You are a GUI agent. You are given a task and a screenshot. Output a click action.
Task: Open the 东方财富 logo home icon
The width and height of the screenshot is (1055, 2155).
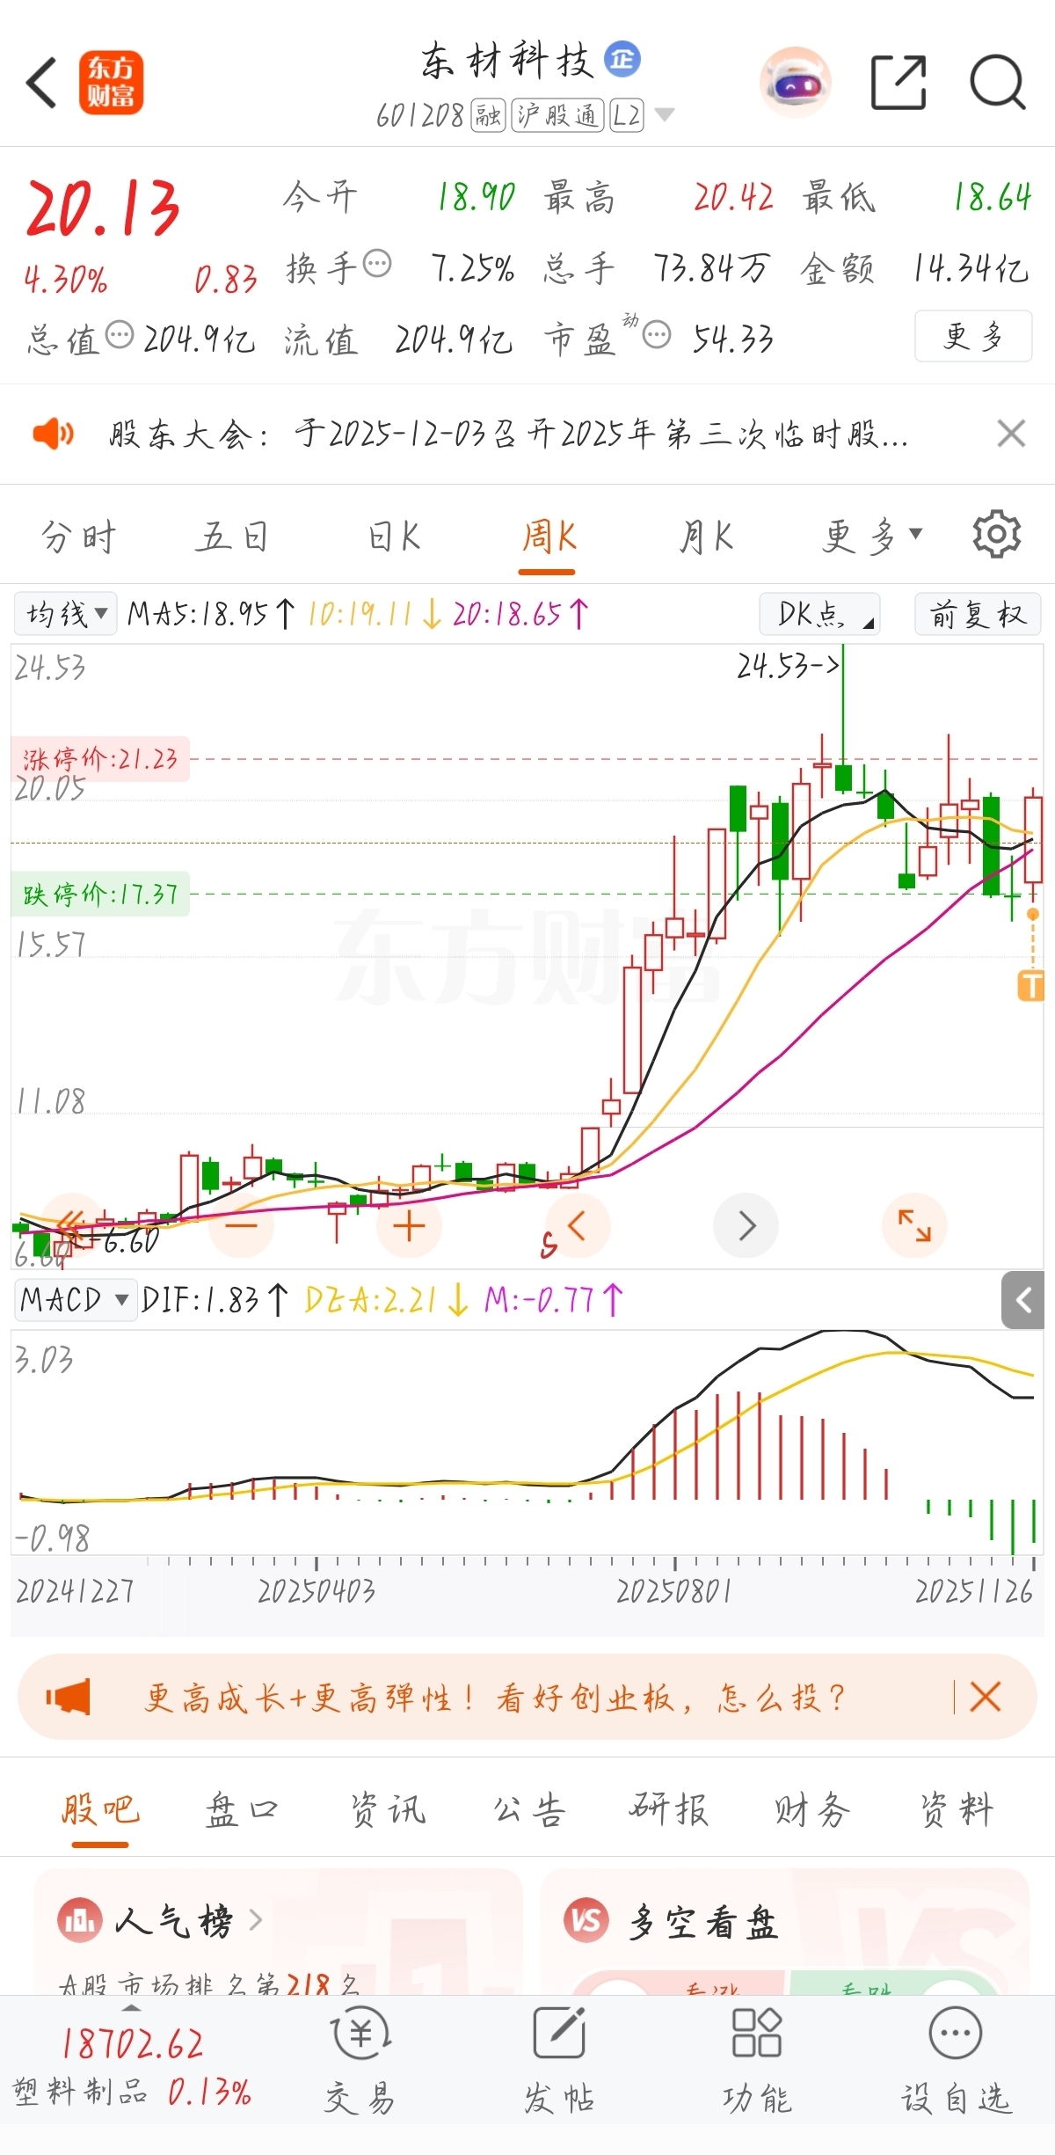[x=111, y=83]
